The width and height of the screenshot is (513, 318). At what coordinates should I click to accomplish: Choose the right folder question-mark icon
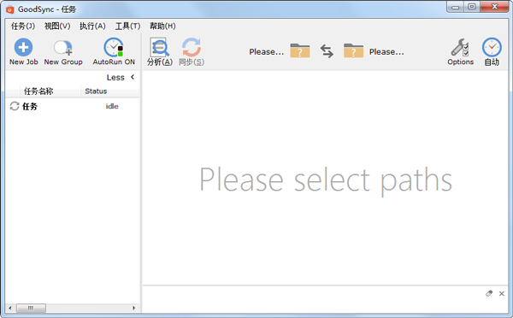353,50
